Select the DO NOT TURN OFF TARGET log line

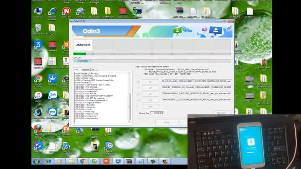(x=94, y=96)
